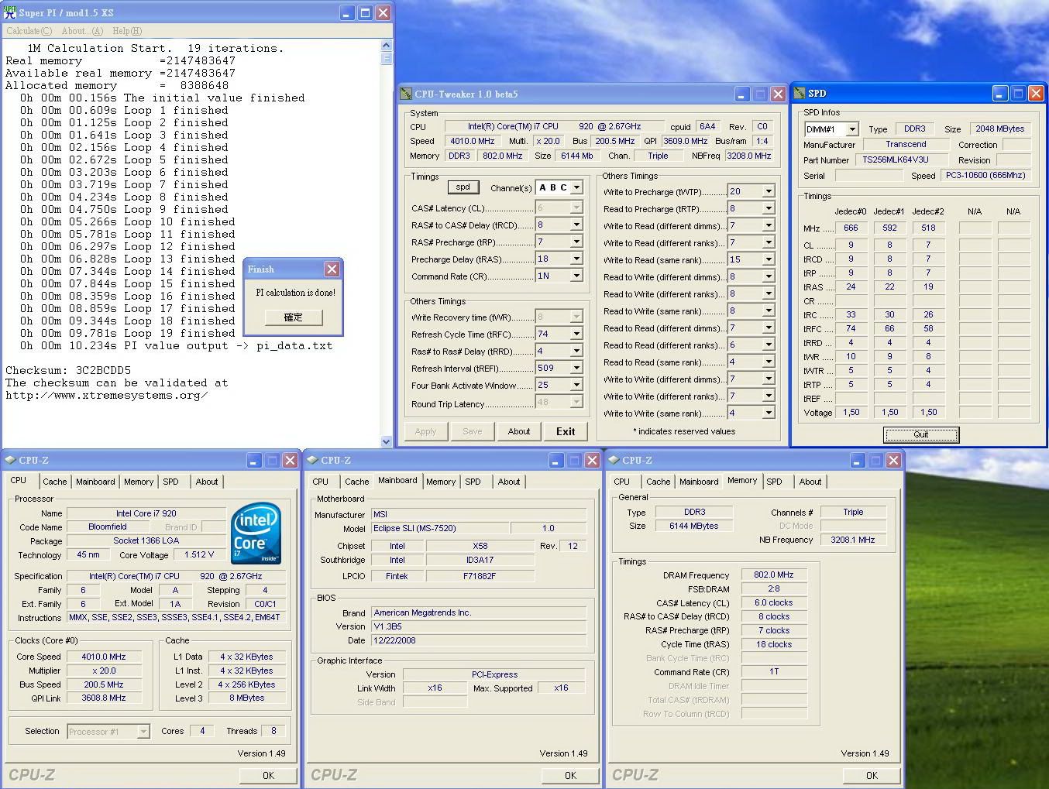Expand the Precharge Delay (tRAS) dropdown
The height and width of the screenshot is (789, 1049).
(576, 259)
